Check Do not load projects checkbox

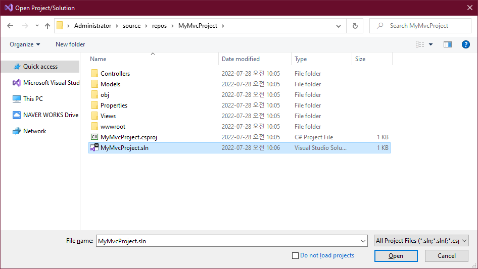295,255
